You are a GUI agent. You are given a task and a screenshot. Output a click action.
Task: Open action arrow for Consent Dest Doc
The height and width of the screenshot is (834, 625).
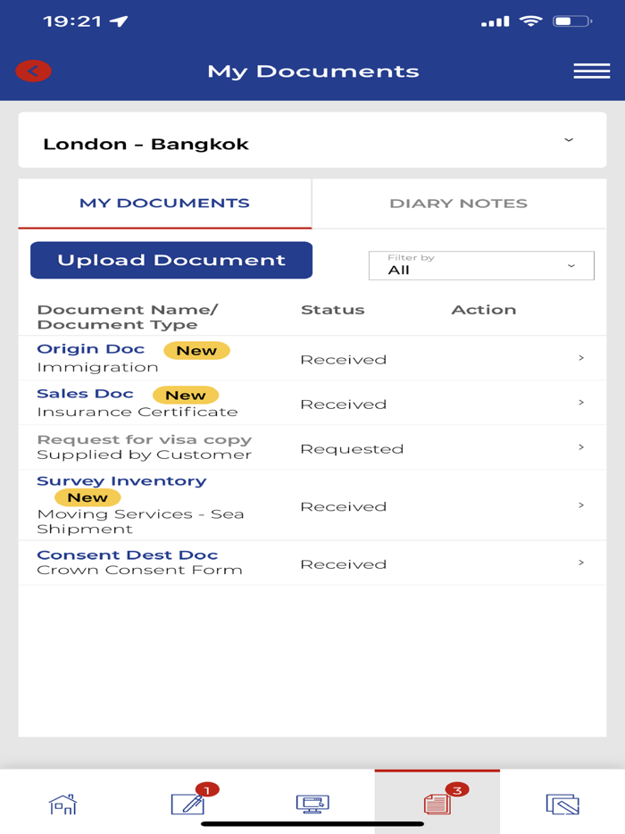581,563
